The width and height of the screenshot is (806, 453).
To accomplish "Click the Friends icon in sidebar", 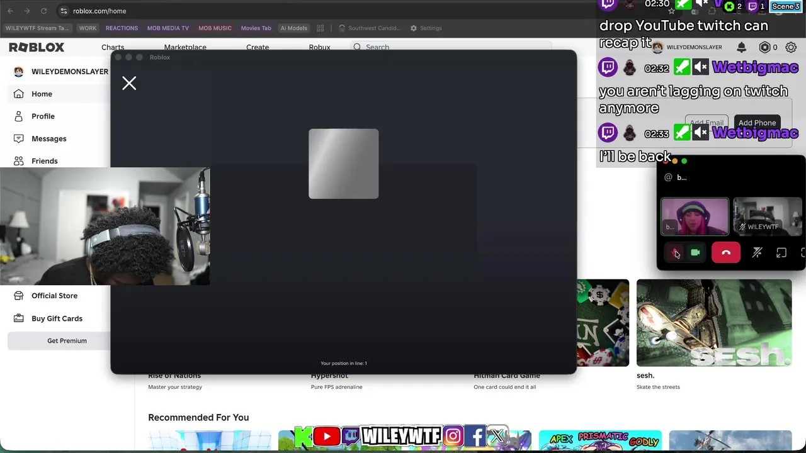I will (x=19, y=161).
